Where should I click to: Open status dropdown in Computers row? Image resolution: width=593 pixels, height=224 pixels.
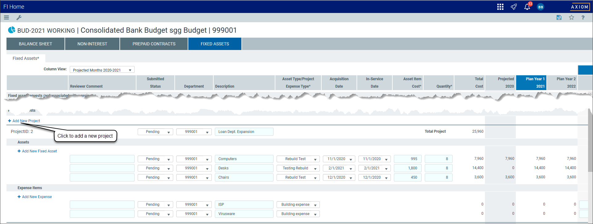(x=155, y=159)
